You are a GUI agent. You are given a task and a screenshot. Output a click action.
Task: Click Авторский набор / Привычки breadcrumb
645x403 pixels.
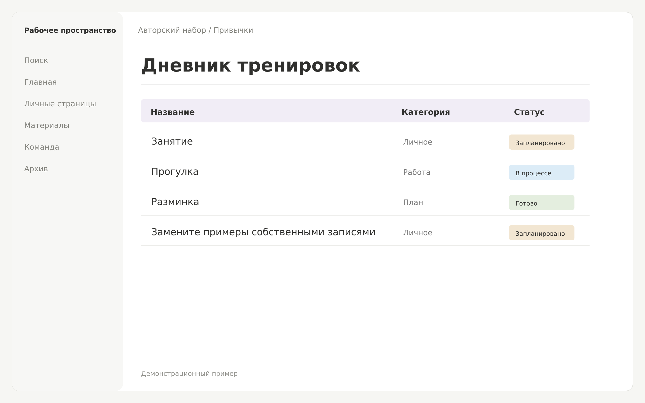click(196, 30)
